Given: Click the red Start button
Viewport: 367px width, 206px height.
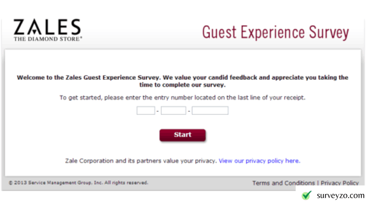Looking at the screenshot, I should click(182, 135).
